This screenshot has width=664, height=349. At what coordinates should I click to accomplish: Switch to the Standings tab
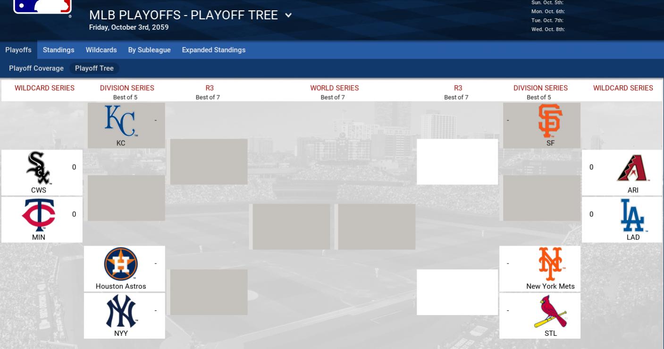(x=59, y=50)
